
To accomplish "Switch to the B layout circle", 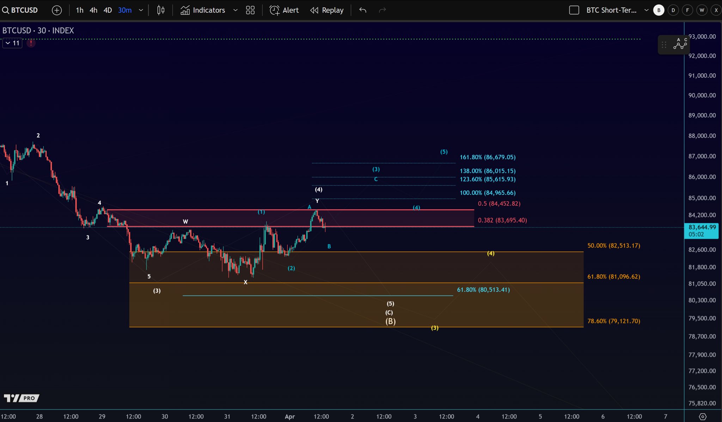I will pyautogui.click(x=659, y=10).
